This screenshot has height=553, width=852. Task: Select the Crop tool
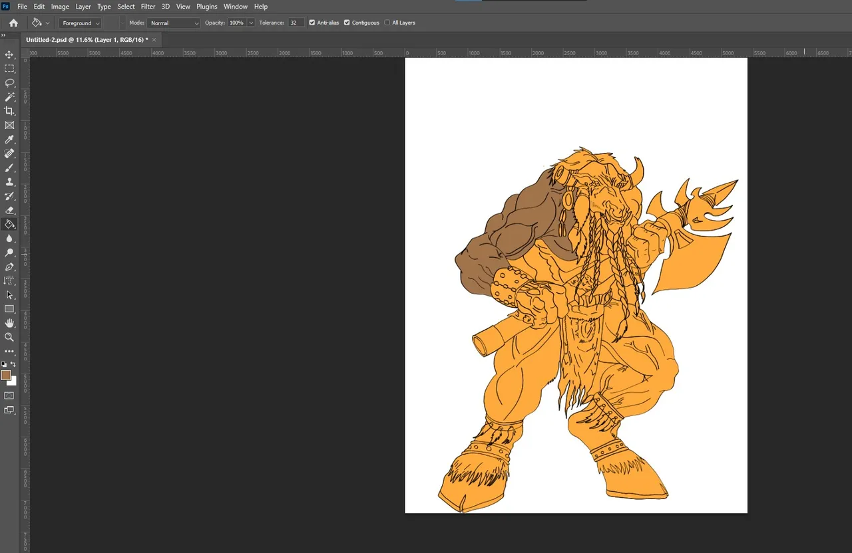pyautogui.click(x=9, y=111)
